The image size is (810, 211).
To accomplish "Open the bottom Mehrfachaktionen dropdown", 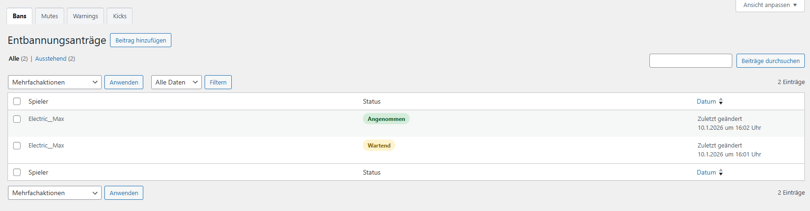I will click(x=54, y=193).
